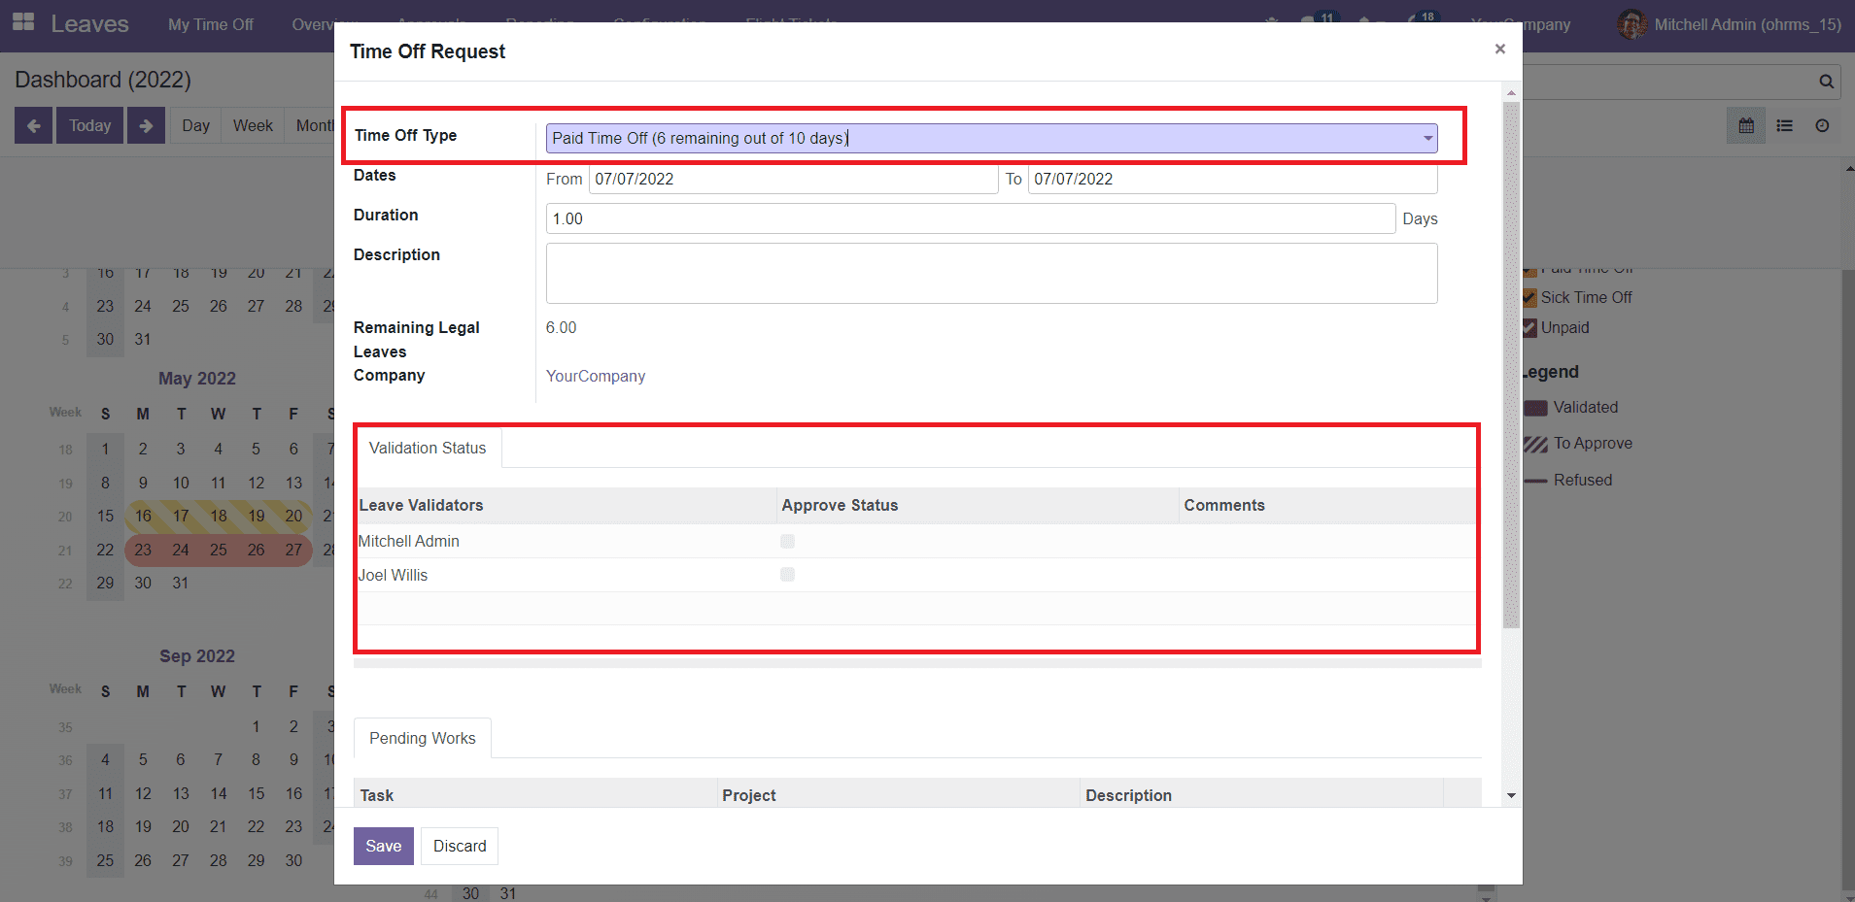Close the Time Off Request dialog

pyautogui.click(x=1499, y=49)
